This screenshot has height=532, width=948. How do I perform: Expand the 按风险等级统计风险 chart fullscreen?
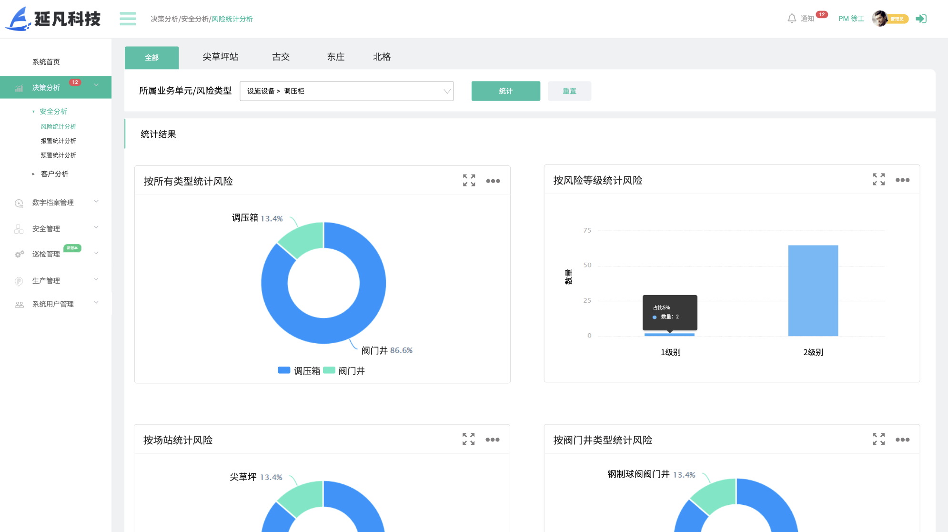(x=878, y=179)
